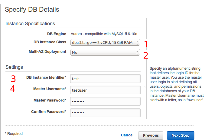
Task: Click the arrows on db.r3.large selector
Action: point(137,43)
